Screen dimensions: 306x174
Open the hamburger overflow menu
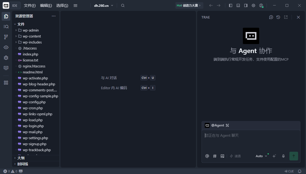pos(75,5)
